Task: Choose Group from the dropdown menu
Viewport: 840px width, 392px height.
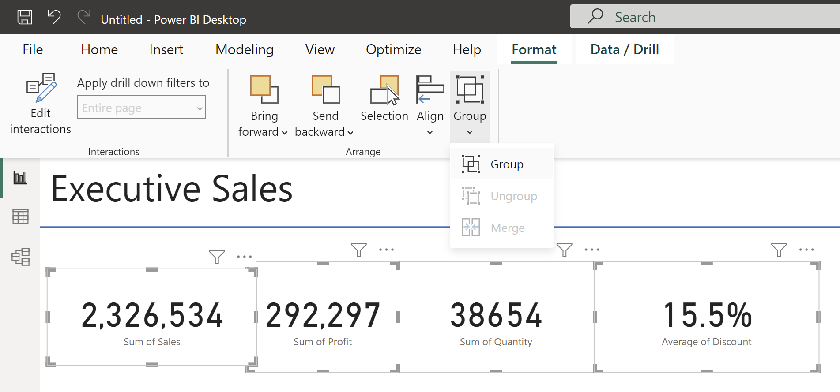Action: (x=506, y=164)
